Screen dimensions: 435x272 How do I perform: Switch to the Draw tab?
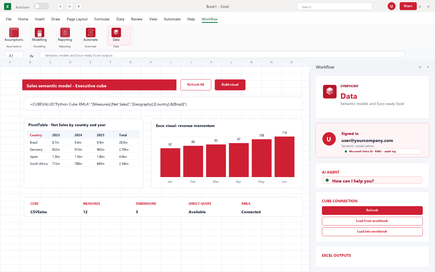tap(56, 19)
